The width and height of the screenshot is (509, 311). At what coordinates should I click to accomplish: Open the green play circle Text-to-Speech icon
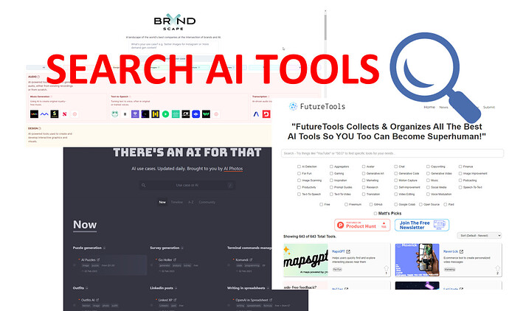165,114
